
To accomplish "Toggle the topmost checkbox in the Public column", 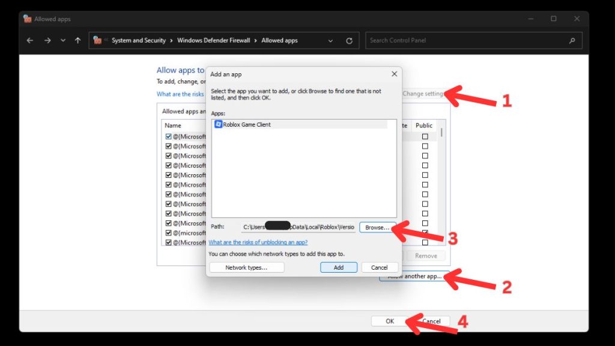I will [x=425, y=137].
